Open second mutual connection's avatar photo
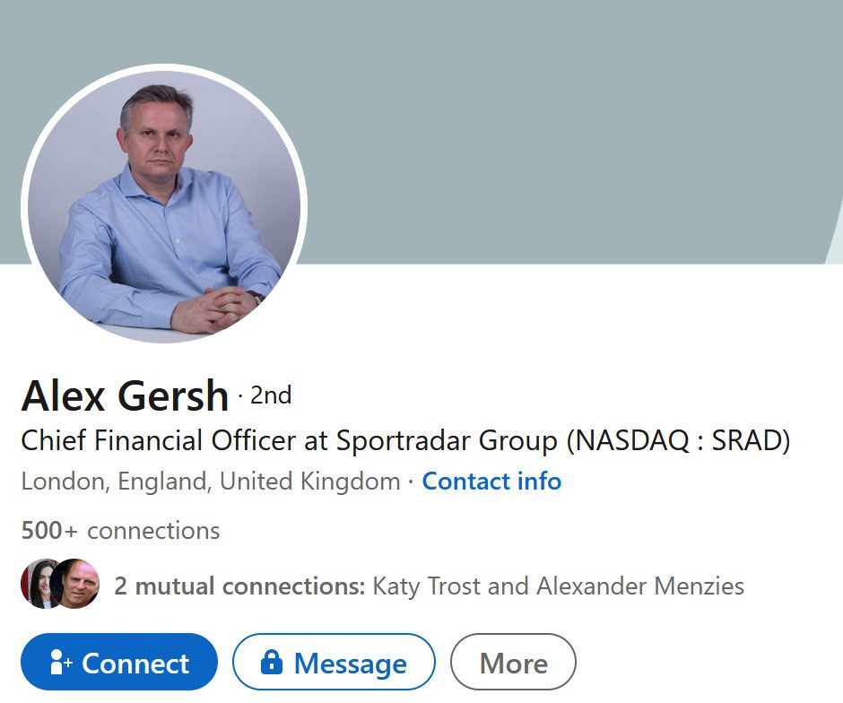This screenshot has width=843, height=703. 77,584
